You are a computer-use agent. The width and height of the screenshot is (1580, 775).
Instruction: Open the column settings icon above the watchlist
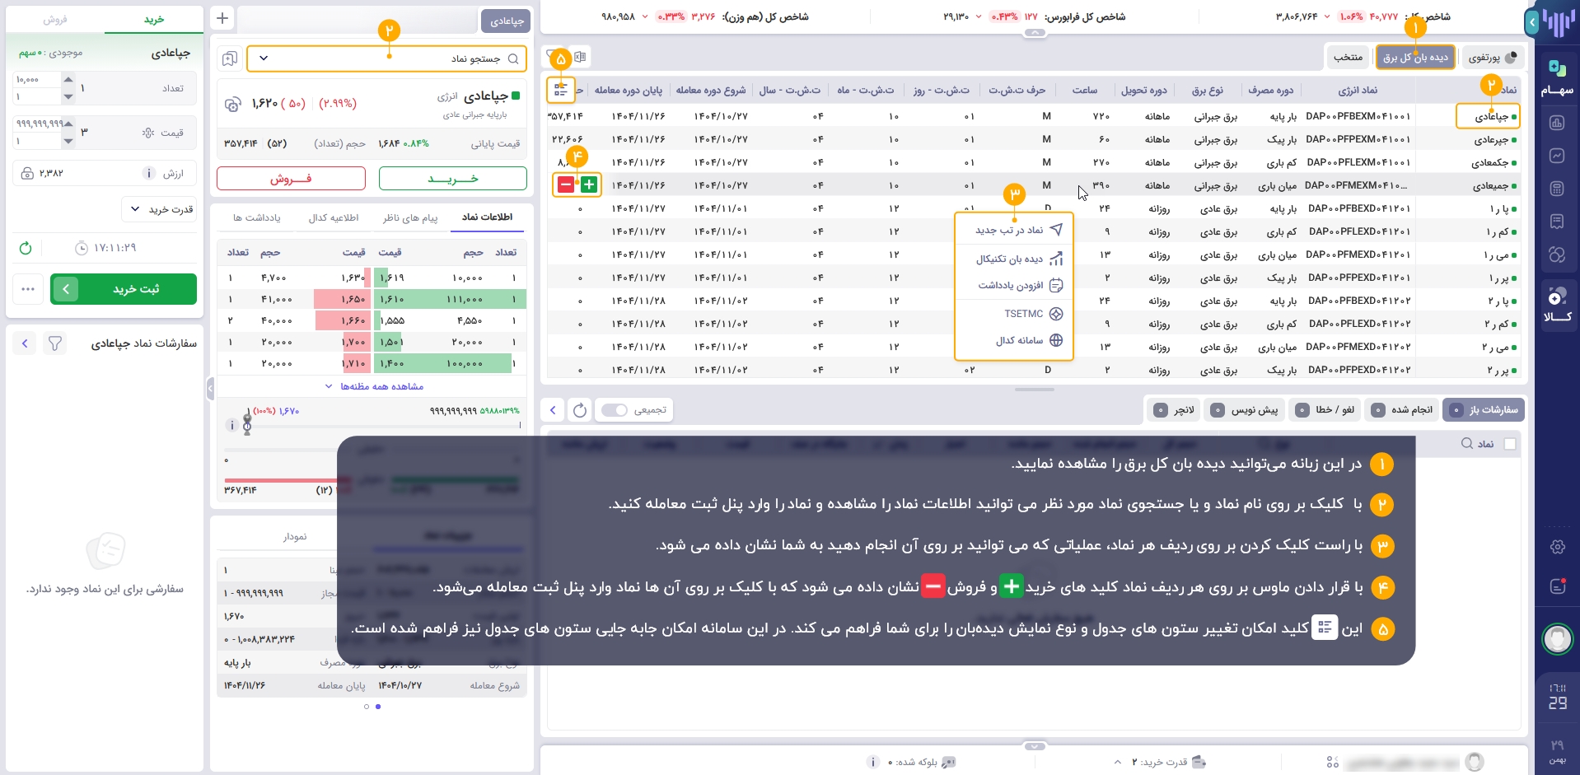[x=561, y=91]
